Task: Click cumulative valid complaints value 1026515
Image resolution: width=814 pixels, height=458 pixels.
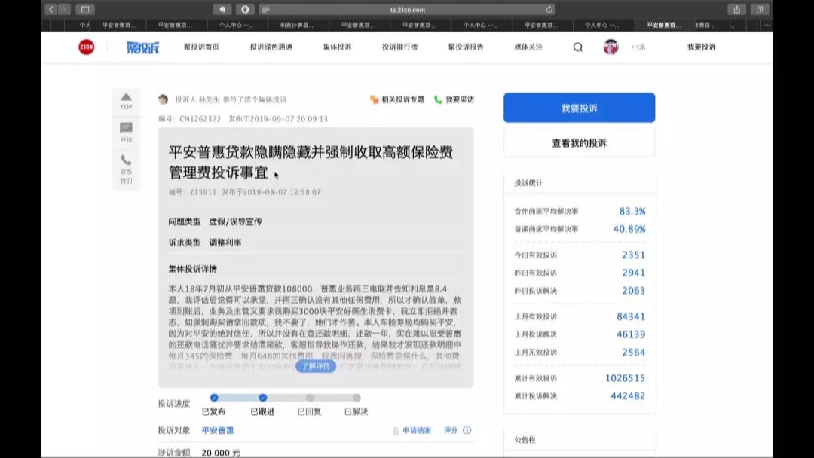Action: point(625,378)
